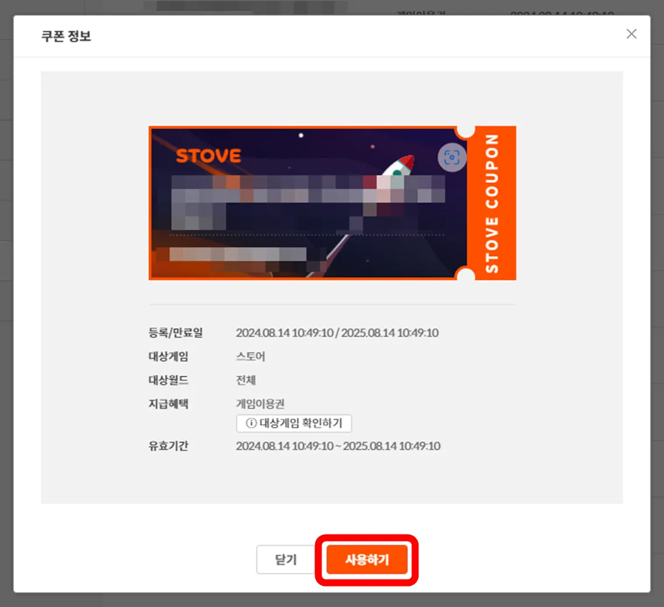Select the 유효기간 date range value
664x607 pixels.
click(338, 446)
